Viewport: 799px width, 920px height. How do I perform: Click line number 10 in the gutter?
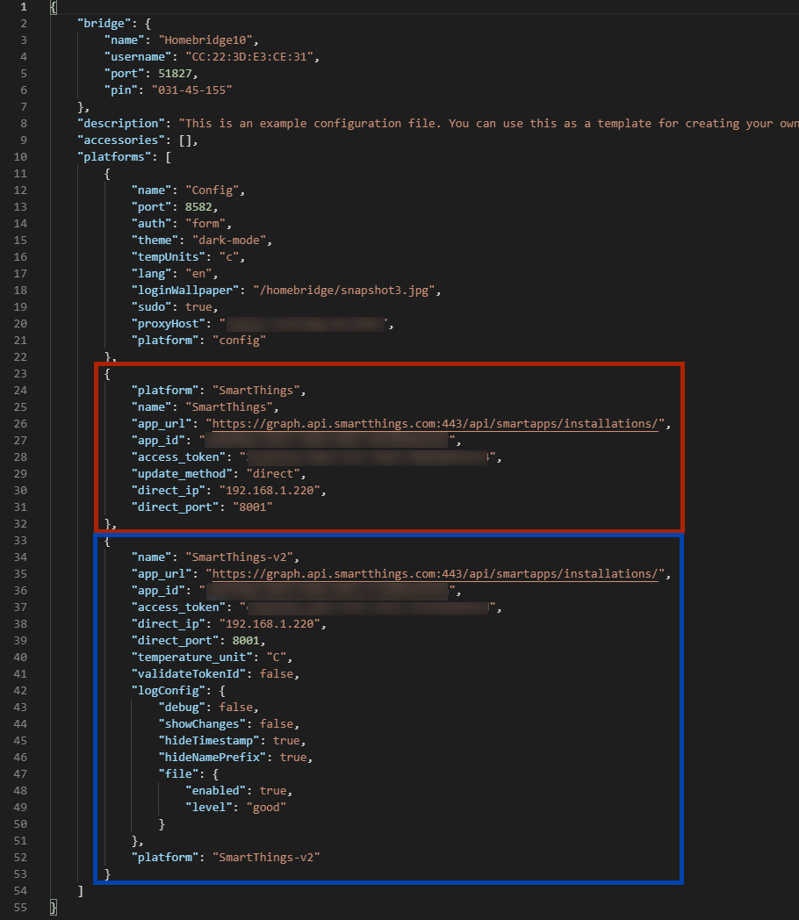(20, 156)
